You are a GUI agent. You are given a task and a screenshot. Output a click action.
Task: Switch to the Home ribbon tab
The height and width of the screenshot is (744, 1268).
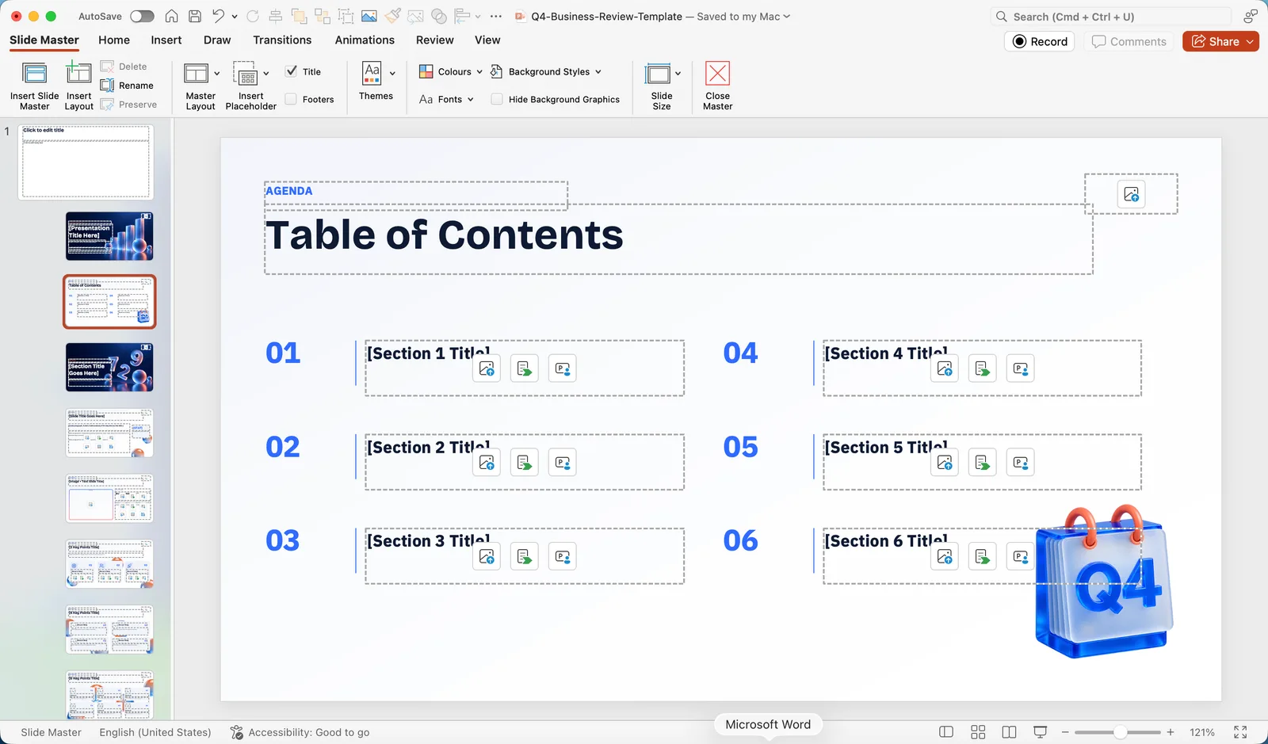click(114, 40)
